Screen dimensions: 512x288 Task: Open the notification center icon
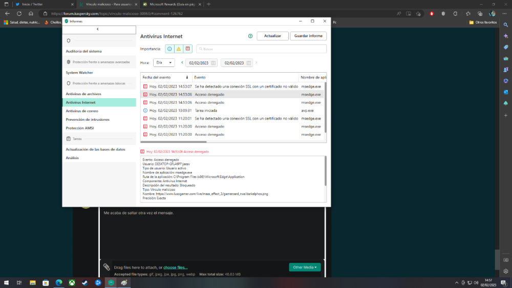[503, 283]
